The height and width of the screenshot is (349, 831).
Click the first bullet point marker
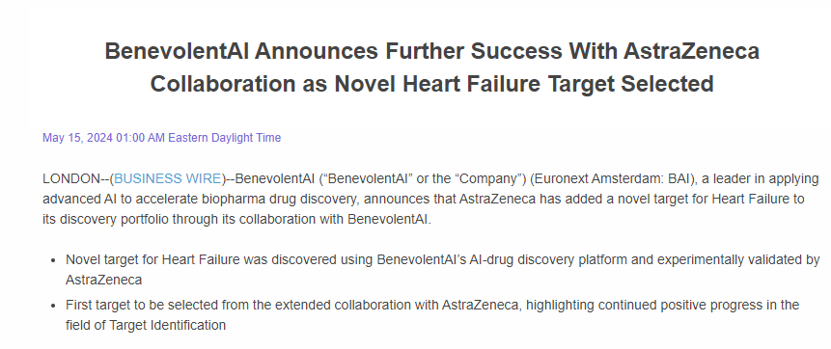pyautogui.click(x=53, y=260)
